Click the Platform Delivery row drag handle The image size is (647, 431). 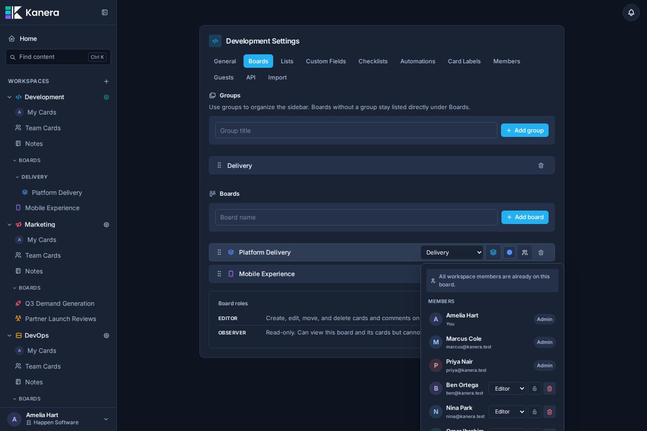click(219, 252)
